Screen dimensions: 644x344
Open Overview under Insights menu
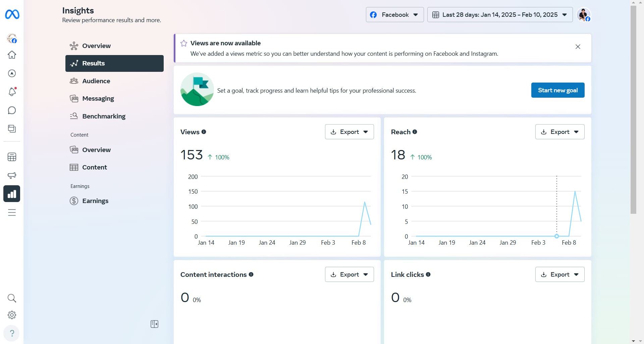114,46
